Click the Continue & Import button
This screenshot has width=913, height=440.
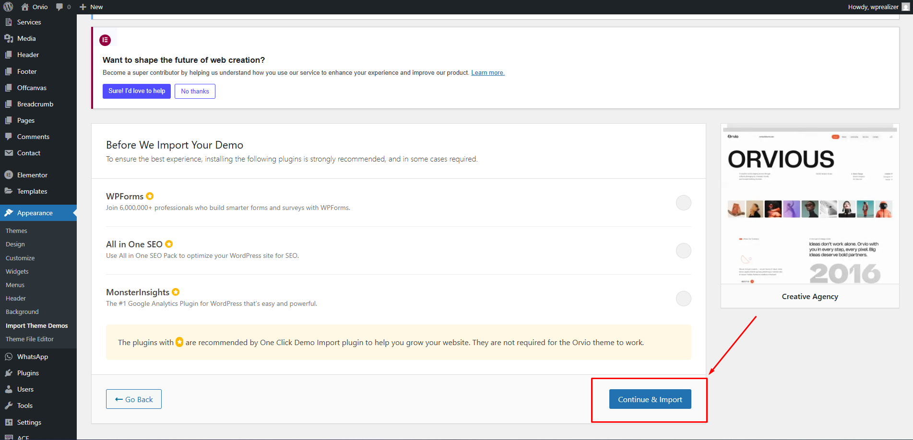click(650, 399)
